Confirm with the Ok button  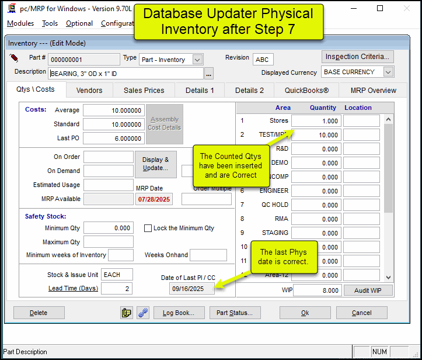click(305, 313)
